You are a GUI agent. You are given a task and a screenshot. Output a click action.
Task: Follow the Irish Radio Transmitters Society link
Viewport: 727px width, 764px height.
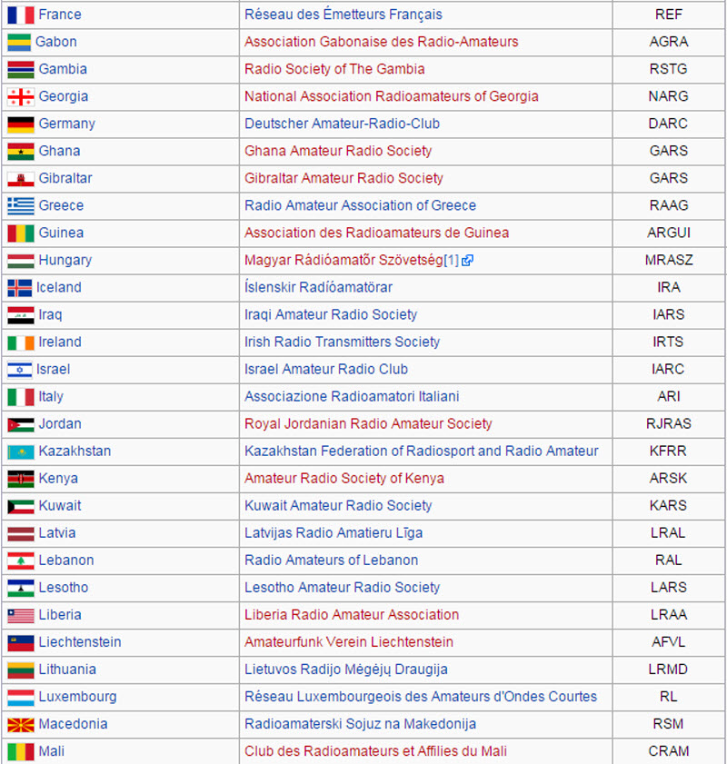pos(342,342)
